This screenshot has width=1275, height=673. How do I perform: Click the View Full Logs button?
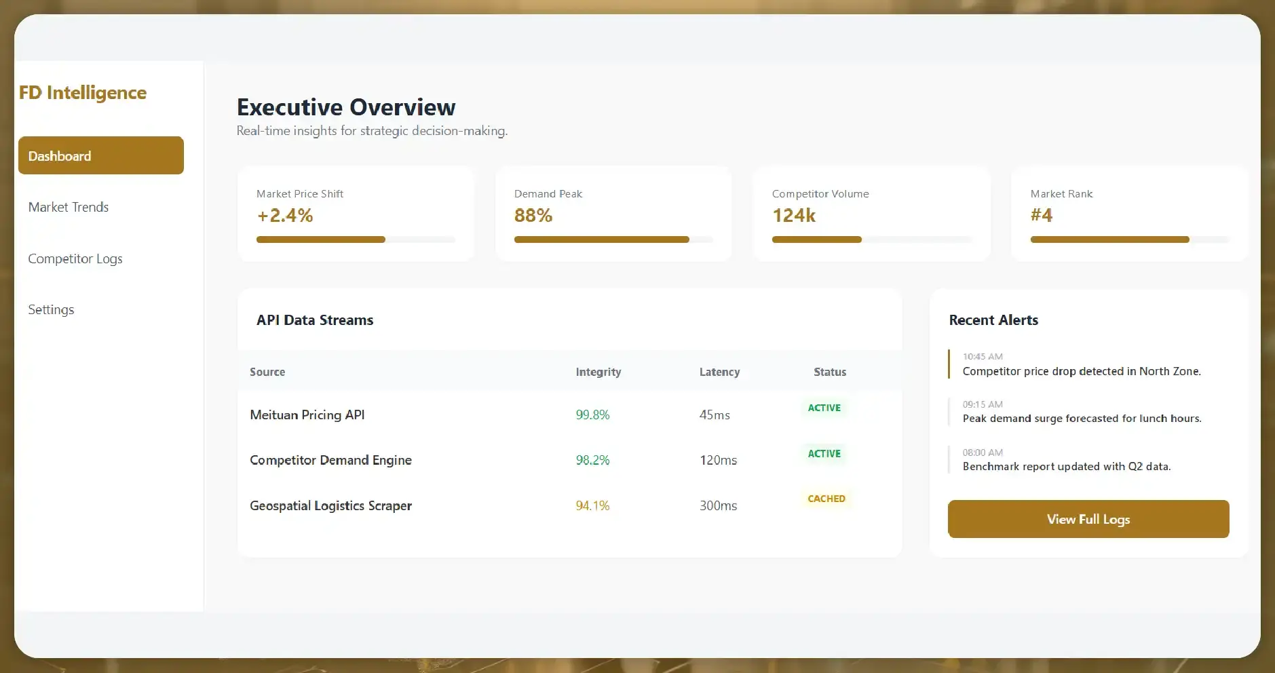tap(1088, 519)
